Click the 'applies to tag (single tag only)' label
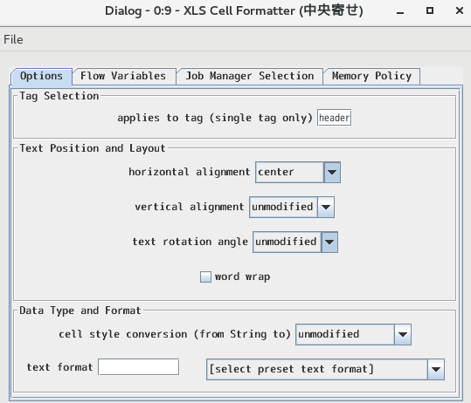Screen dimensions: 471x403 click(x=215, y=118)
